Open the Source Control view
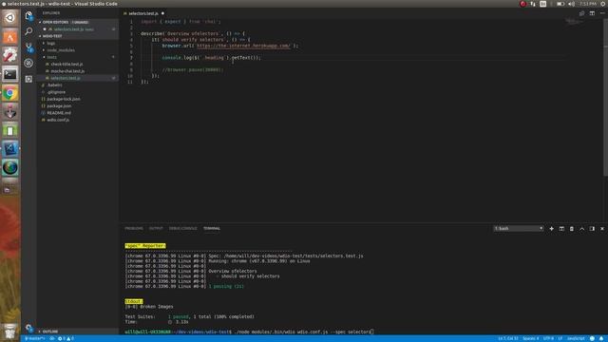This screenshot has width=608, height=342. pyautogui.click(x=28, y=47)
